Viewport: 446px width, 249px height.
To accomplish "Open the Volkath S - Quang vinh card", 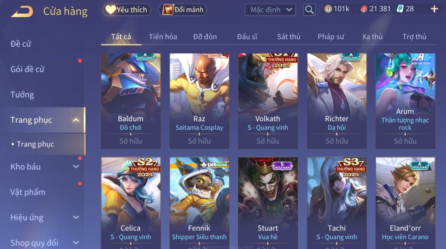I will pyautogui.click(x=268, y=101).
